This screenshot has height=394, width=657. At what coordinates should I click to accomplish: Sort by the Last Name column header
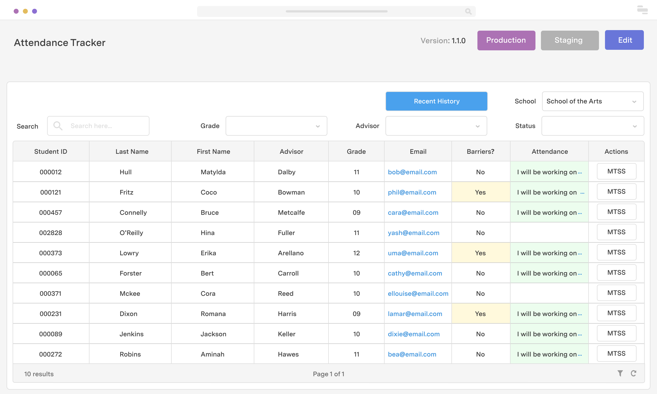pyautogui.click(x=132, y=152)
